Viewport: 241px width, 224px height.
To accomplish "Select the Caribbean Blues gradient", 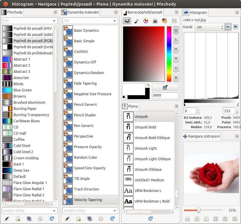I will pyautogui.click(x=26, y=121).
